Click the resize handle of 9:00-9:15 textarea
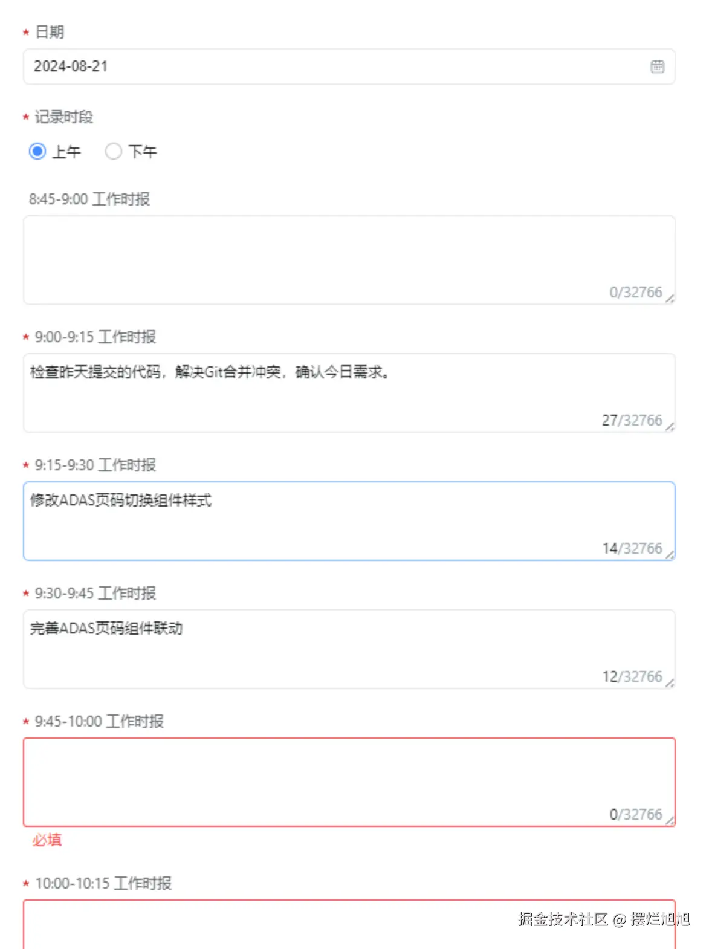 point(670,426)
